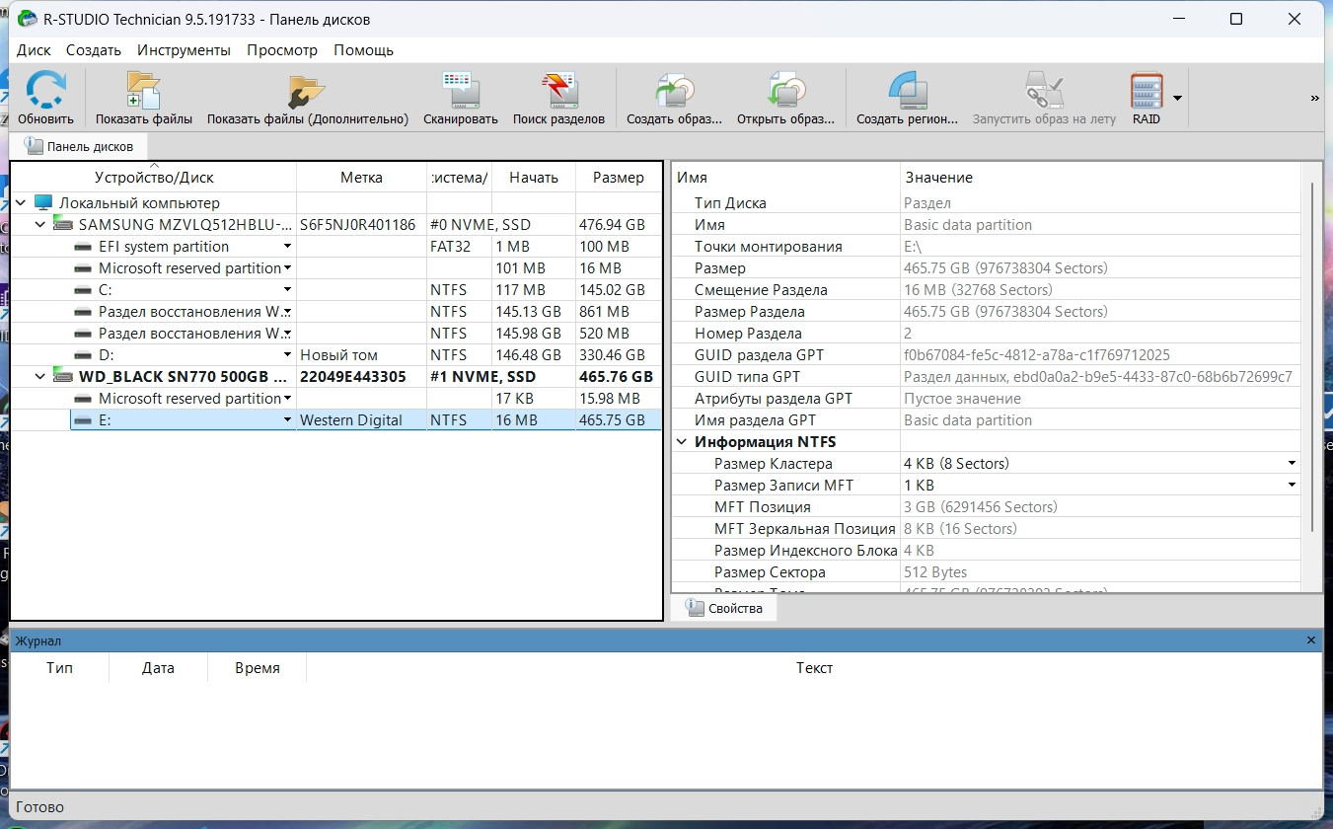
Task: Click the Показать файлы toolbar icon
Action: tap(143, 91)
